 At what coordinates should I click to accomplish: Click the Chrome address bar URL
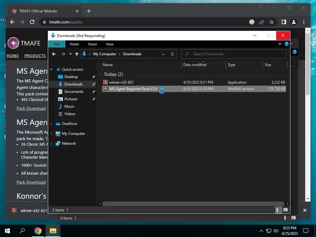point(66,22)
